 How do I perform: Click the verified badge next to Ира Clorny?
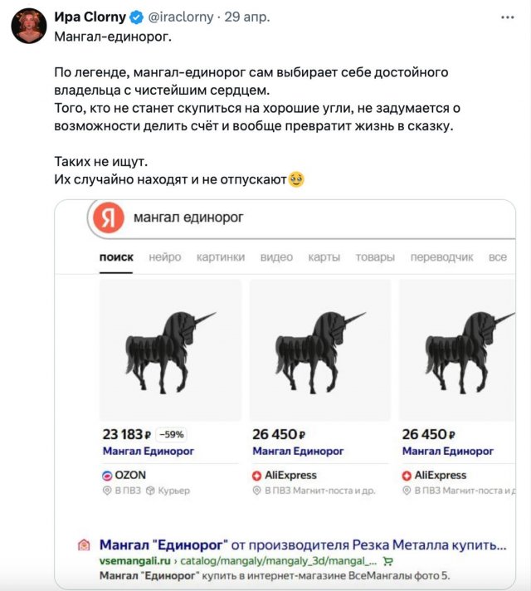137,17
